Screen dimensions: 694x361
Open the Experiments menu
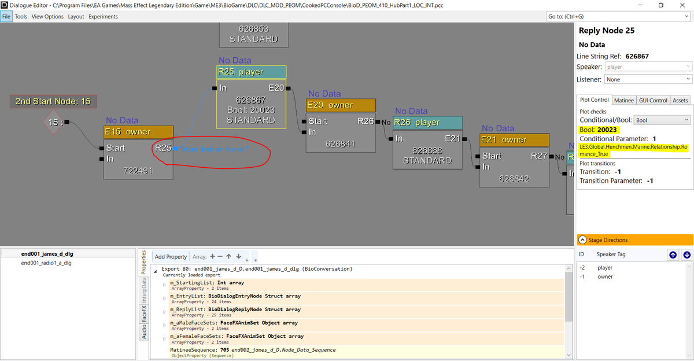tap(103, 17)
